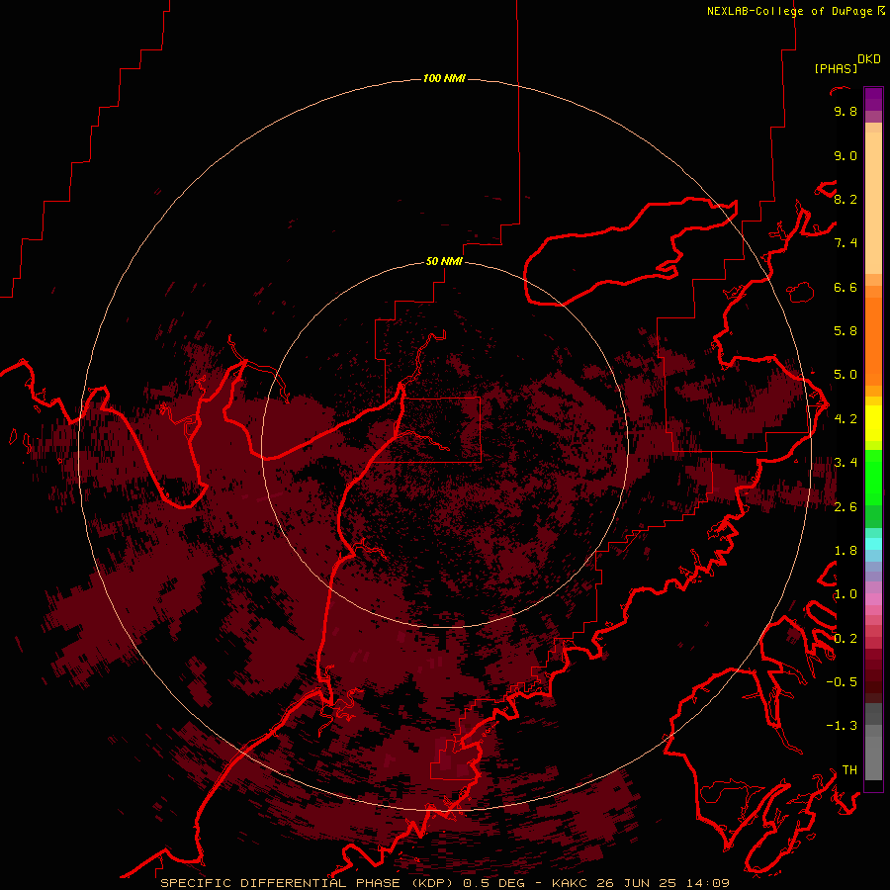The width and height of the screenshot is (890, 890).
Task: Click the 5.0 colorbar value
Action: 845,375
